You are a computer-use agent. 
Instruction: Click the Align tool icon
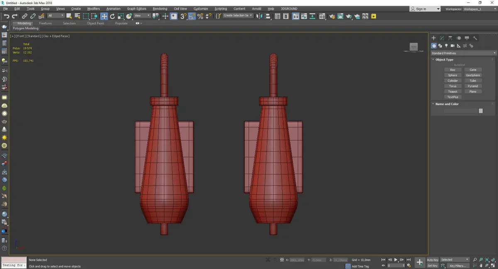268,16
